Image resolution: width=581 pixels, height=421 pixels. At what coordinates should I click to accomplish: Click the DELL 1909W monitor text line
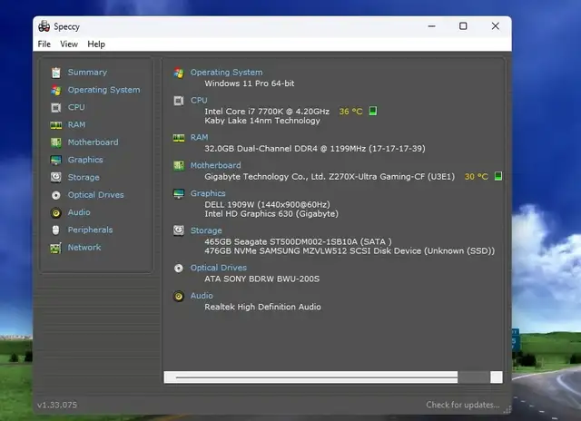(x=267, y=204)
